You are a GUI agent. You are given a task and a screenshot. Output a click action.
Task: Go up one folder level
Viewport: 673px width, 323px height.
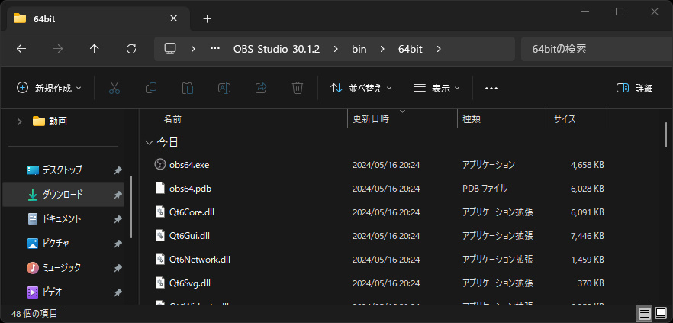point(95,49)
